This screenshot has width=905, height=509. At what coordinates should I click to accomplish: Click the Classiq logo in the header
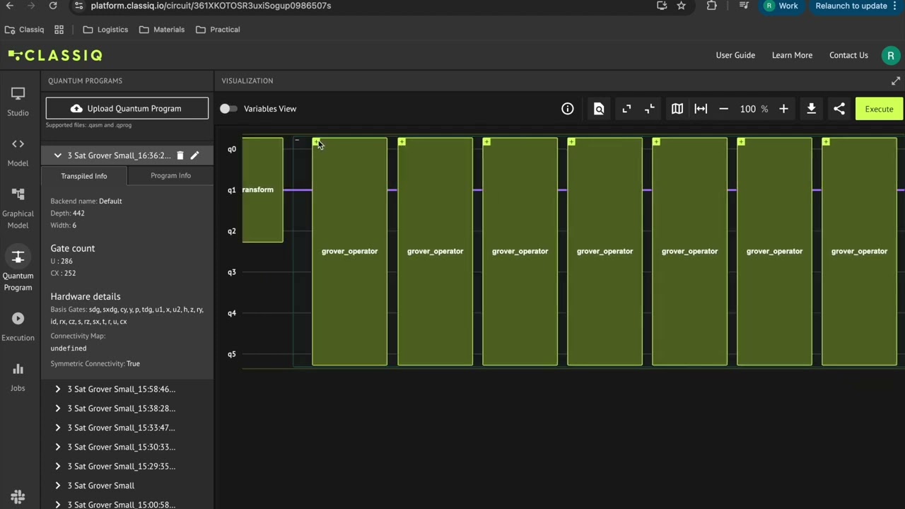coord(55,55)
